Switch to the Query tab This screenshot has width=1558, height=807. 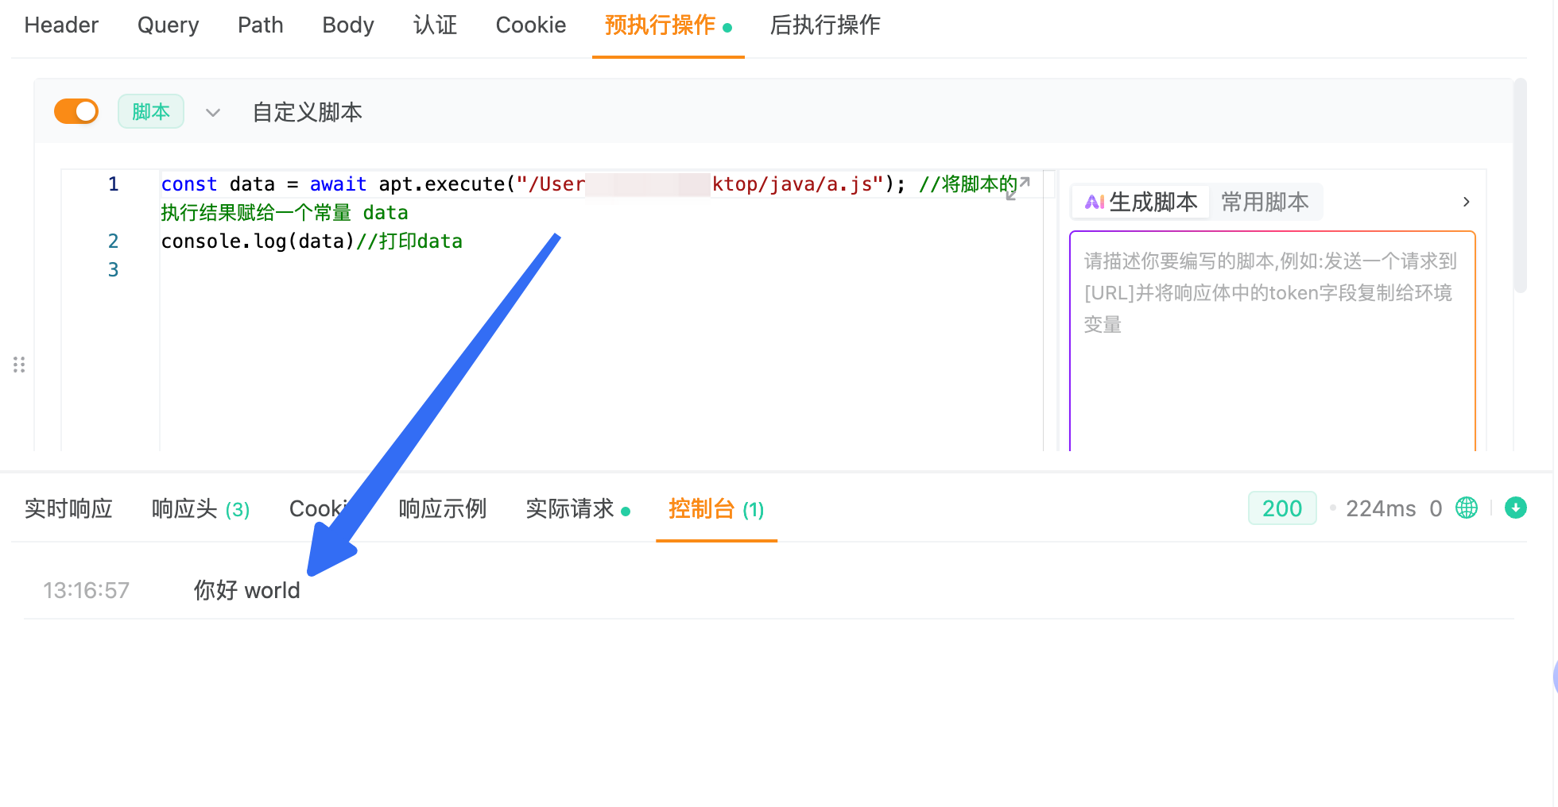pyautogui.click(x=168, y=25)
